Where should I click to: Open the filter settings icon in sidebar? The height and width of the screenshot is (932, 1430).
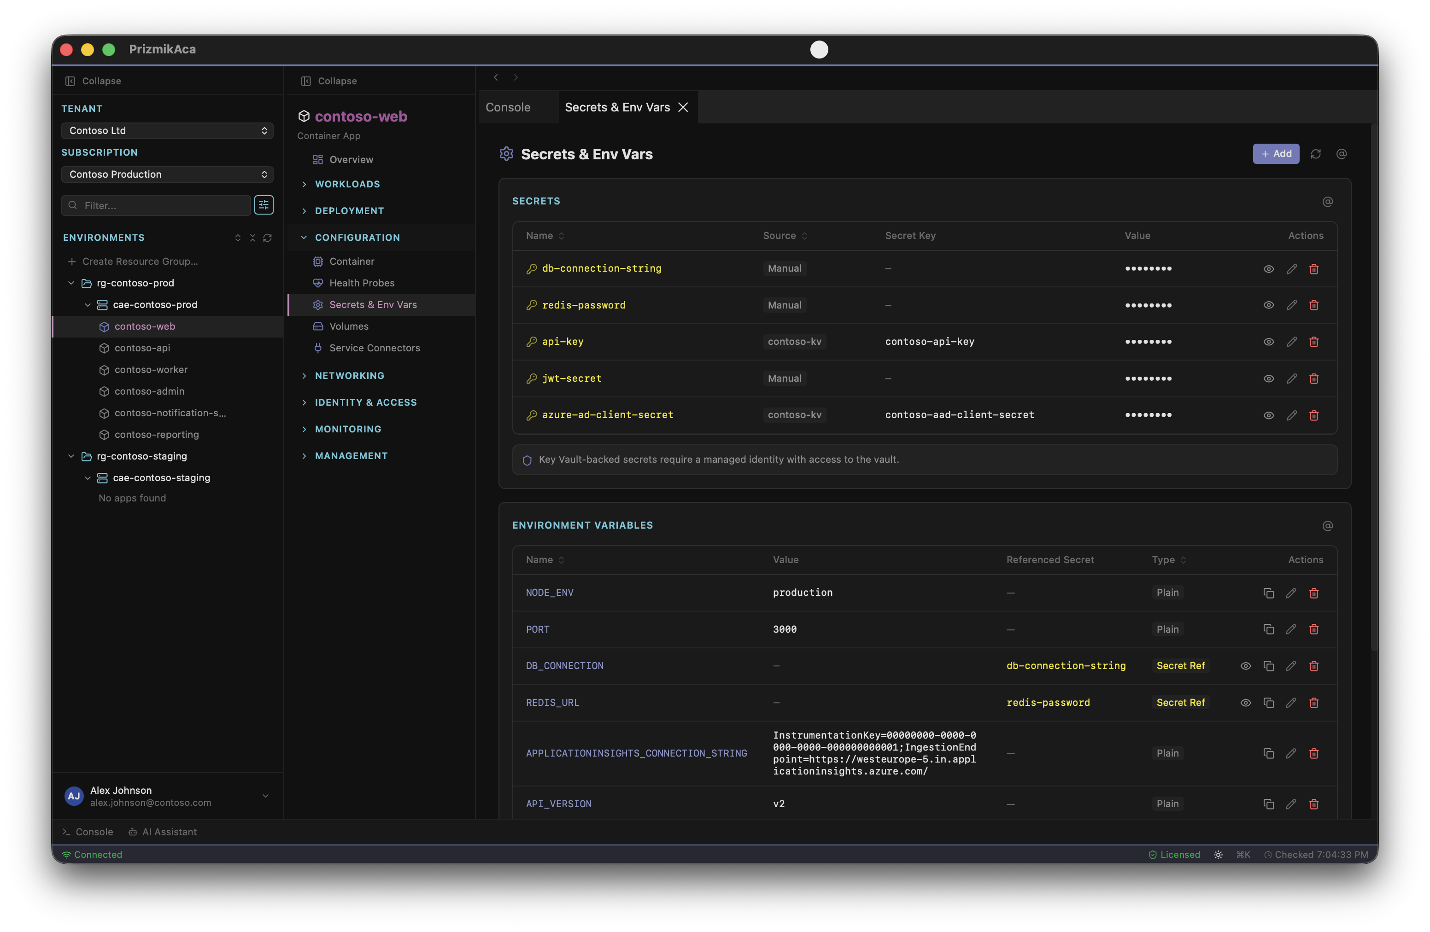click(x=264, y=205)
